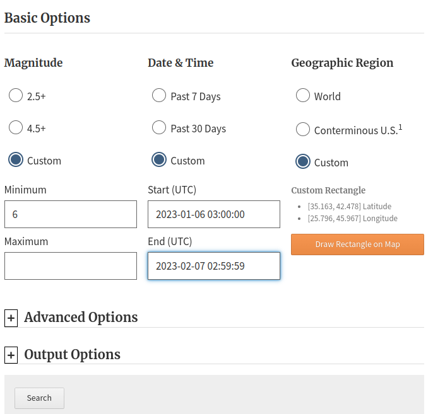Image resolution: width=433 pixels, height=414 pixels.
Task: Choose Custom geographic region radio button
Action: point(303,162)
